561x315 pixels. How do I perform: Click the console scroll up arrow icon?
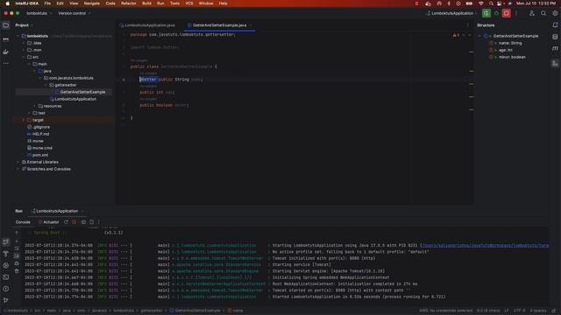[x=17, y=233]
